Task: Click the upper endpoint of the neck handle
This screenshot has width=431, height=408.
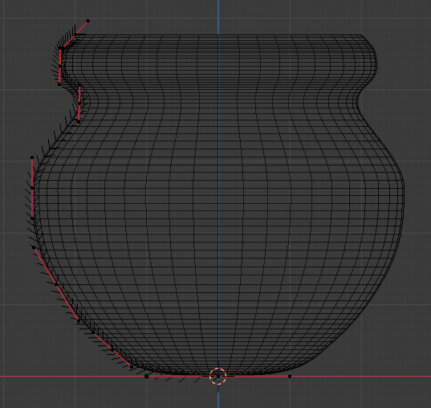Action: pyautogui.click(x=79, y=85)
